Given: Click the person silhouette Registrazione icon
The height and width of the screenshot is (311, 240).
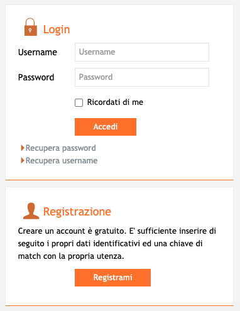Looking at the screenshot, I should 31,211.
